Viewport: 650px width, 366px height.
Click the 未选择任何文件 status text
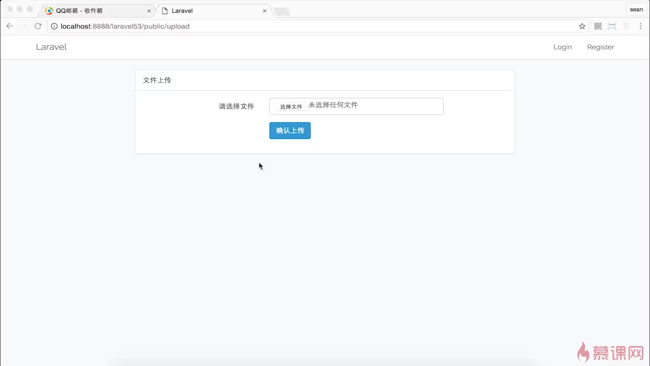[x=333, y=105]
